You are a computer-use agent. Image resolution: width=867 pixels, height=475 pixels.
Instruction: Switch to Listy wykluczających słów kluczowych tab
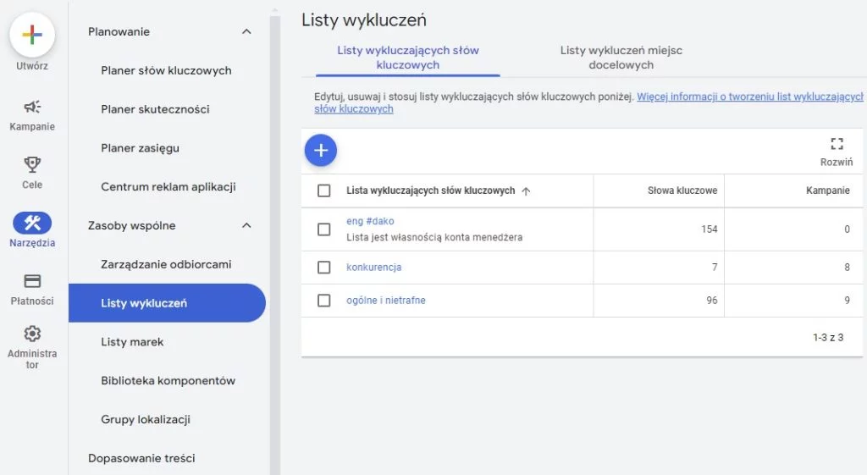point(408,58)
